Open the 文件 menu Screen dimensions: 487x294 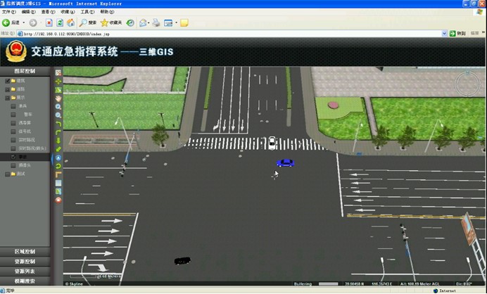coord(8,12)
